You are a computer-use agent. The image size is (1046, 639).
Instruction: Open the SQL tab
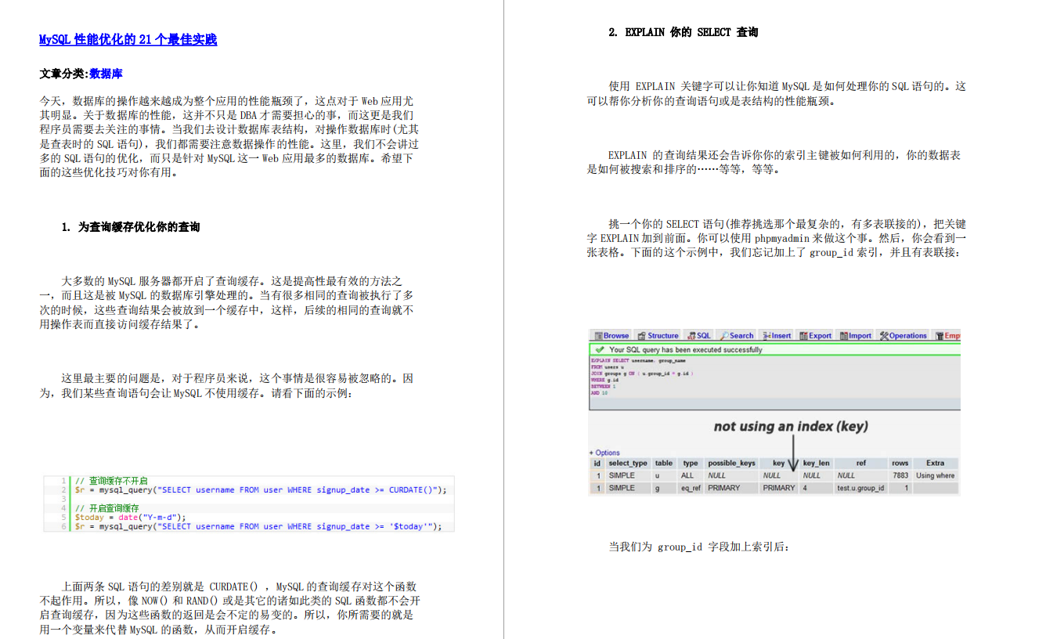699,335
